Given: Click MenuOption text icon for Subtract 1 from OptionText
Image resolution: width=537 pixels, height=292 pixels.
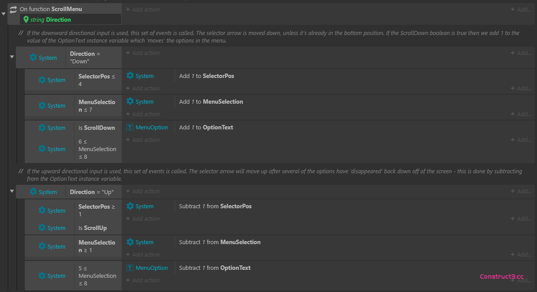Looking at the screenshot, I should click(130, 268).
